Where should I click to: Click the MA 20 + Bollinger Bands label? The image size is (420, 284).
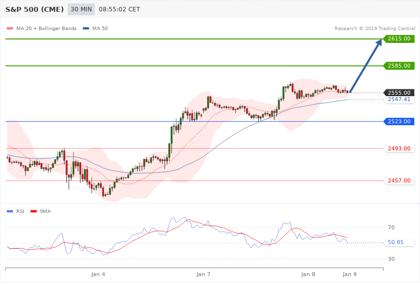click(x=46, y=28)
